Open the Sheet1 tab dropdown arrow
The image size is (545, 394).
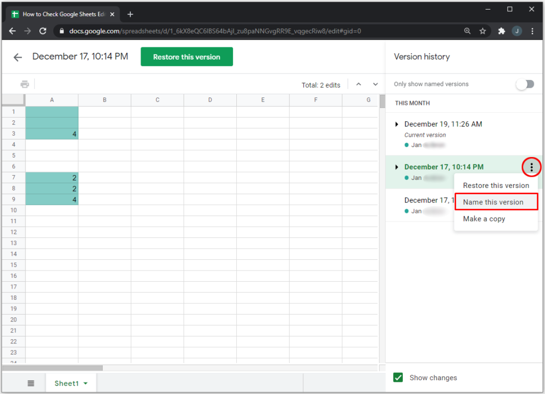pos(84,383)
